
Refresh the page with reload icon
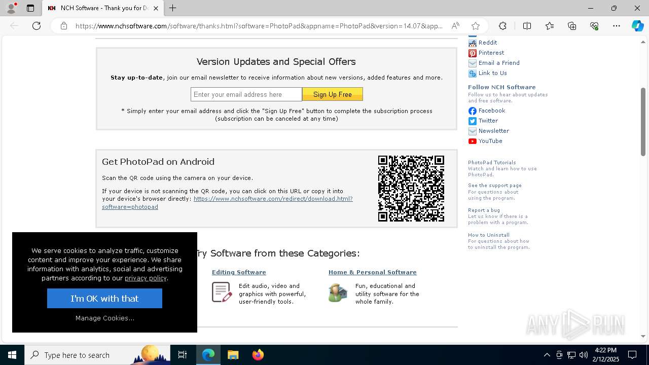37,26
